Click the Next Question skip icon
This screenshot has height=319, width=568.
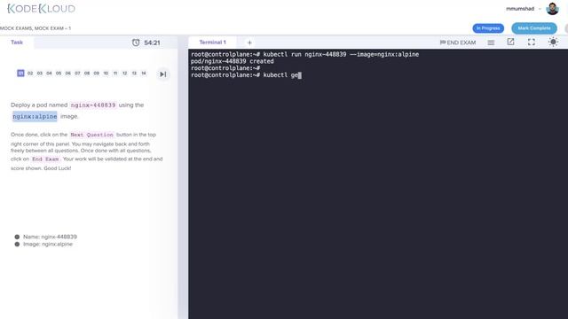coord(163,74)
